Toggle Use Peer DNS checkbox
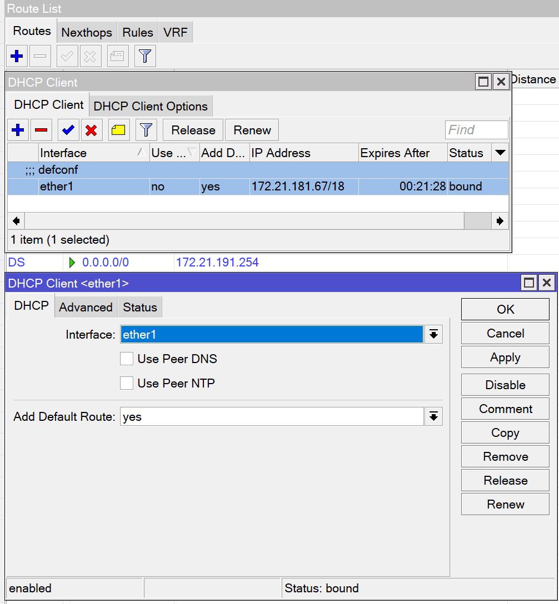The height and width of the screenshot is (604, 559). pyautogui.click(x=127, y=359)
